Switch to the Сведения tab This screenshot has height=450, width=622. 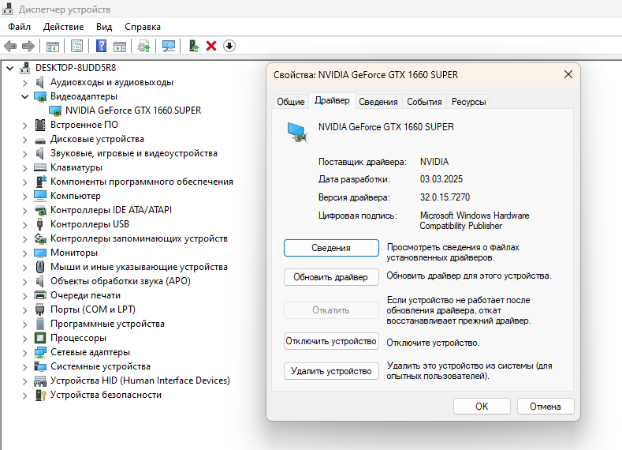pos(378,102)
